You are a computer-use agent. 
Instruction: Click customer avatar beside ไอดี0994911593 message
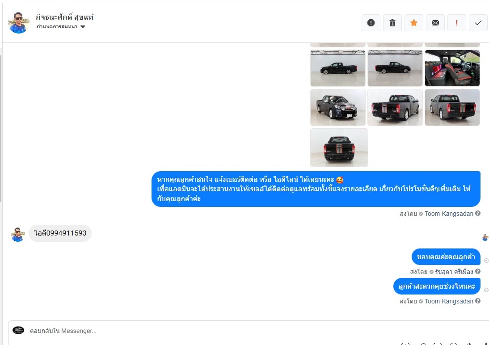(18, 234)
